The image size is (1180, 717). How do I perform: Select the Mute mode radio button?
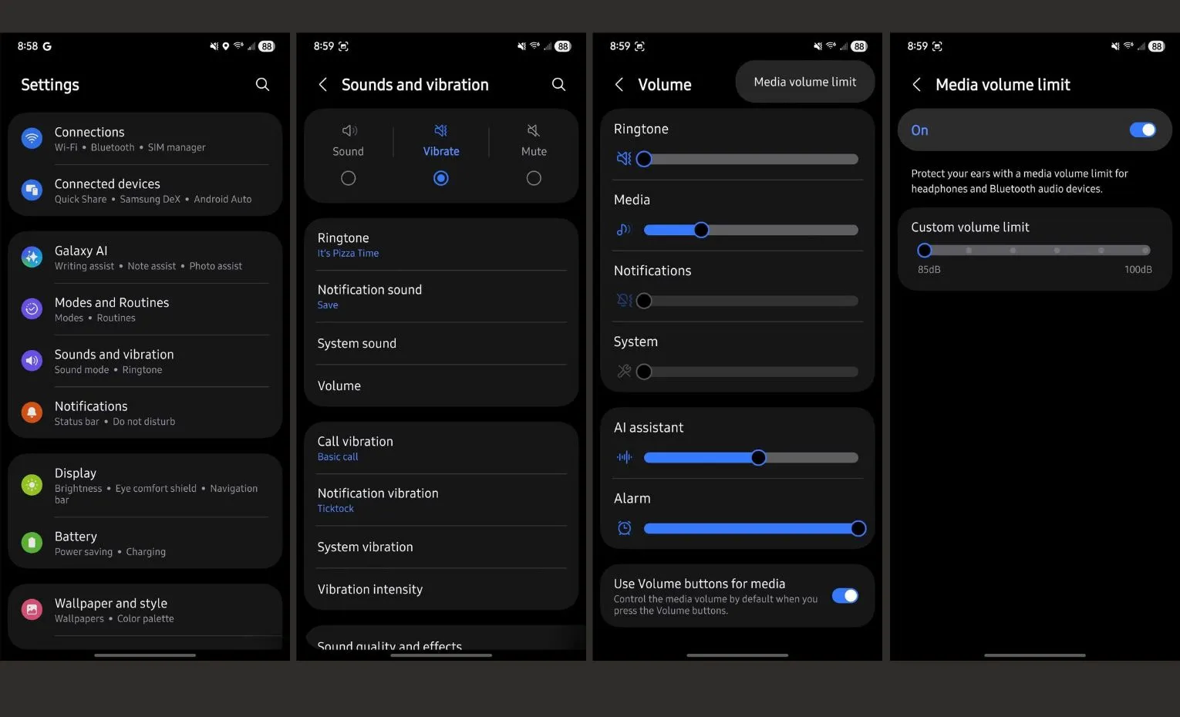pyautogui.click(x=534, y=178)
